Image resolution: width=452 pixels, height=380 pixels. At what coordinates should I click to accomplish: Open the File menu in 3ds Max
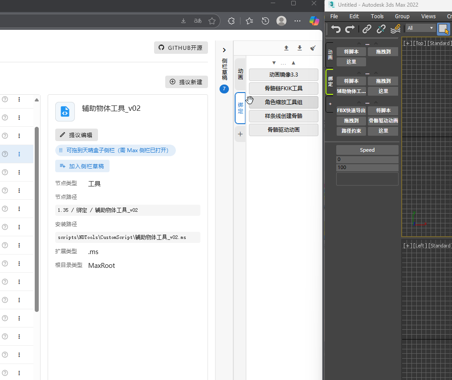334,16
